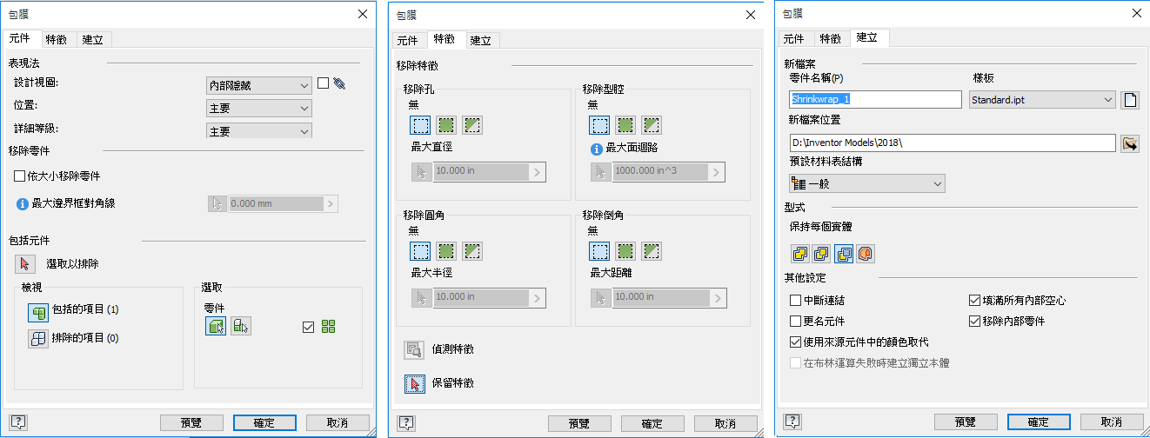Image resolution: width=1150 pixels, height=438 pixels.
Task: Click info icon next to 最大邊界框對角線
Action: coord(23,203)
